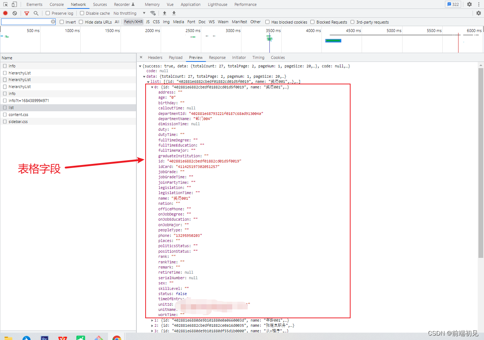Open Photoshop from the taskbar
This screenshot has height=340, width=484.
[x=45, y=338]
